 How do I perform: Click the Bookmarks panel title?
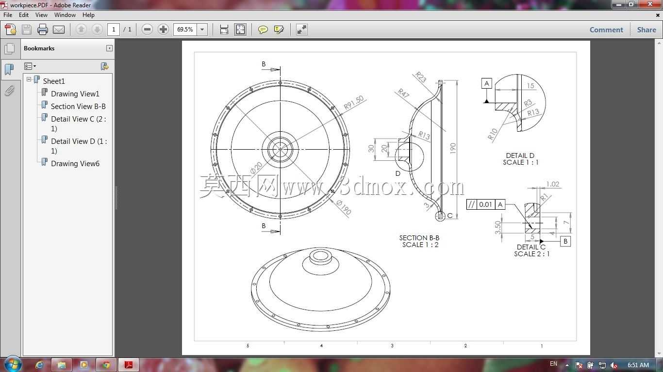[39, 48]
